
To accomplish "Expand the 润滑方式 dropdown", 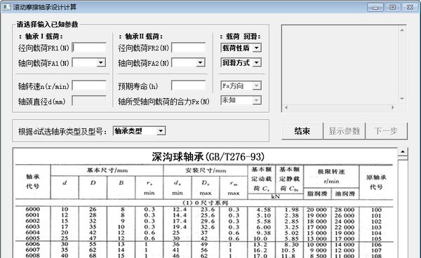I will (257, 62).
